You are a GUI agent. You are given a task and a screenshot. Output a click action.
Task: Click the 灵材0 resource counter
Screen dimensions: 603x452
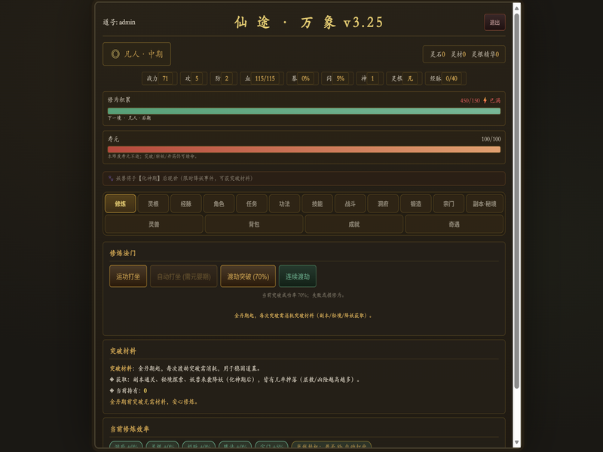click(458, 54)
